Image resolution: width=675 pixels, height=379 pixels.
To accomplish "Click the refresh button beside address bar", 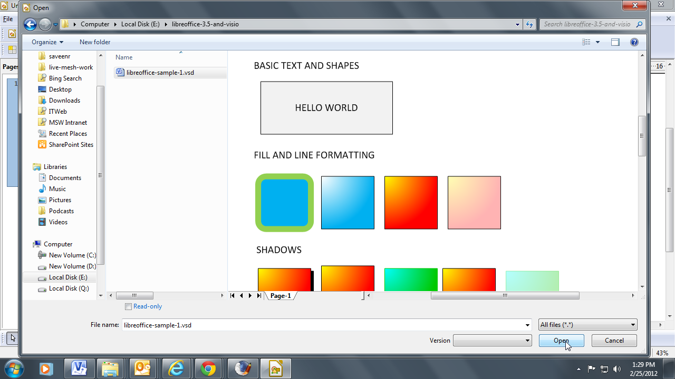I will pyautogui.click(x=530, y=24).
